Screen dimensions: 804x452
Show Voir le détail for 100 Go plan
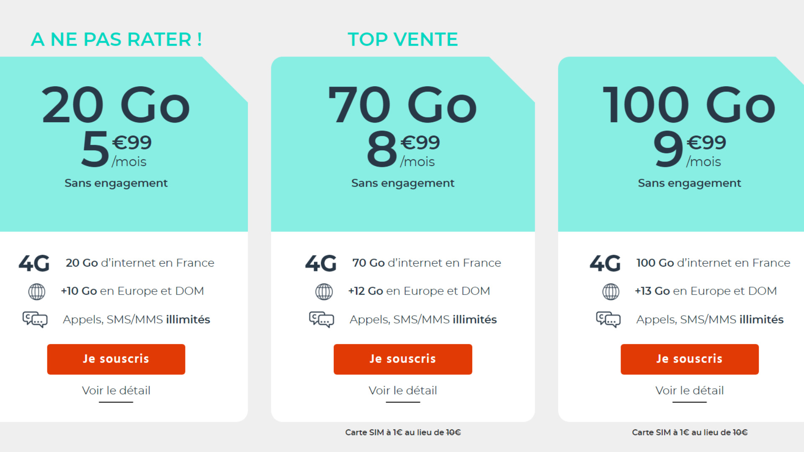[689, 390]
